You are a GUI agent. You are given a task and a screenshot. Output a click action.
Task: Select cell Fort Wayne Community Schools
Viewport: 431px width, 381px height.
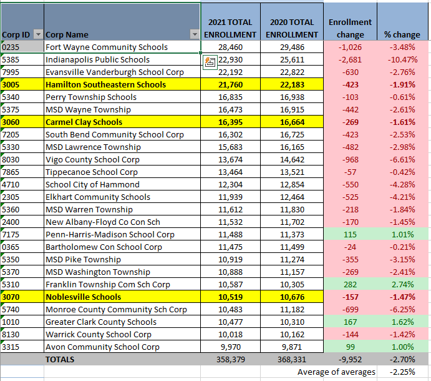(122, 47)
